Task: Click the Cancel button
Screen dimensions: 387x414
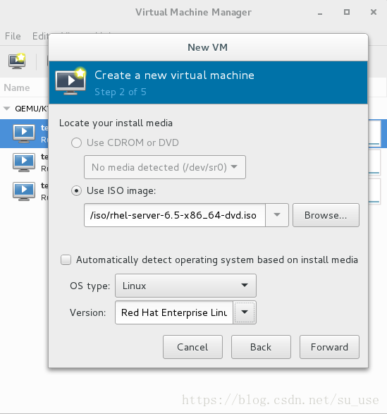Action: click(x=192, y=347)
